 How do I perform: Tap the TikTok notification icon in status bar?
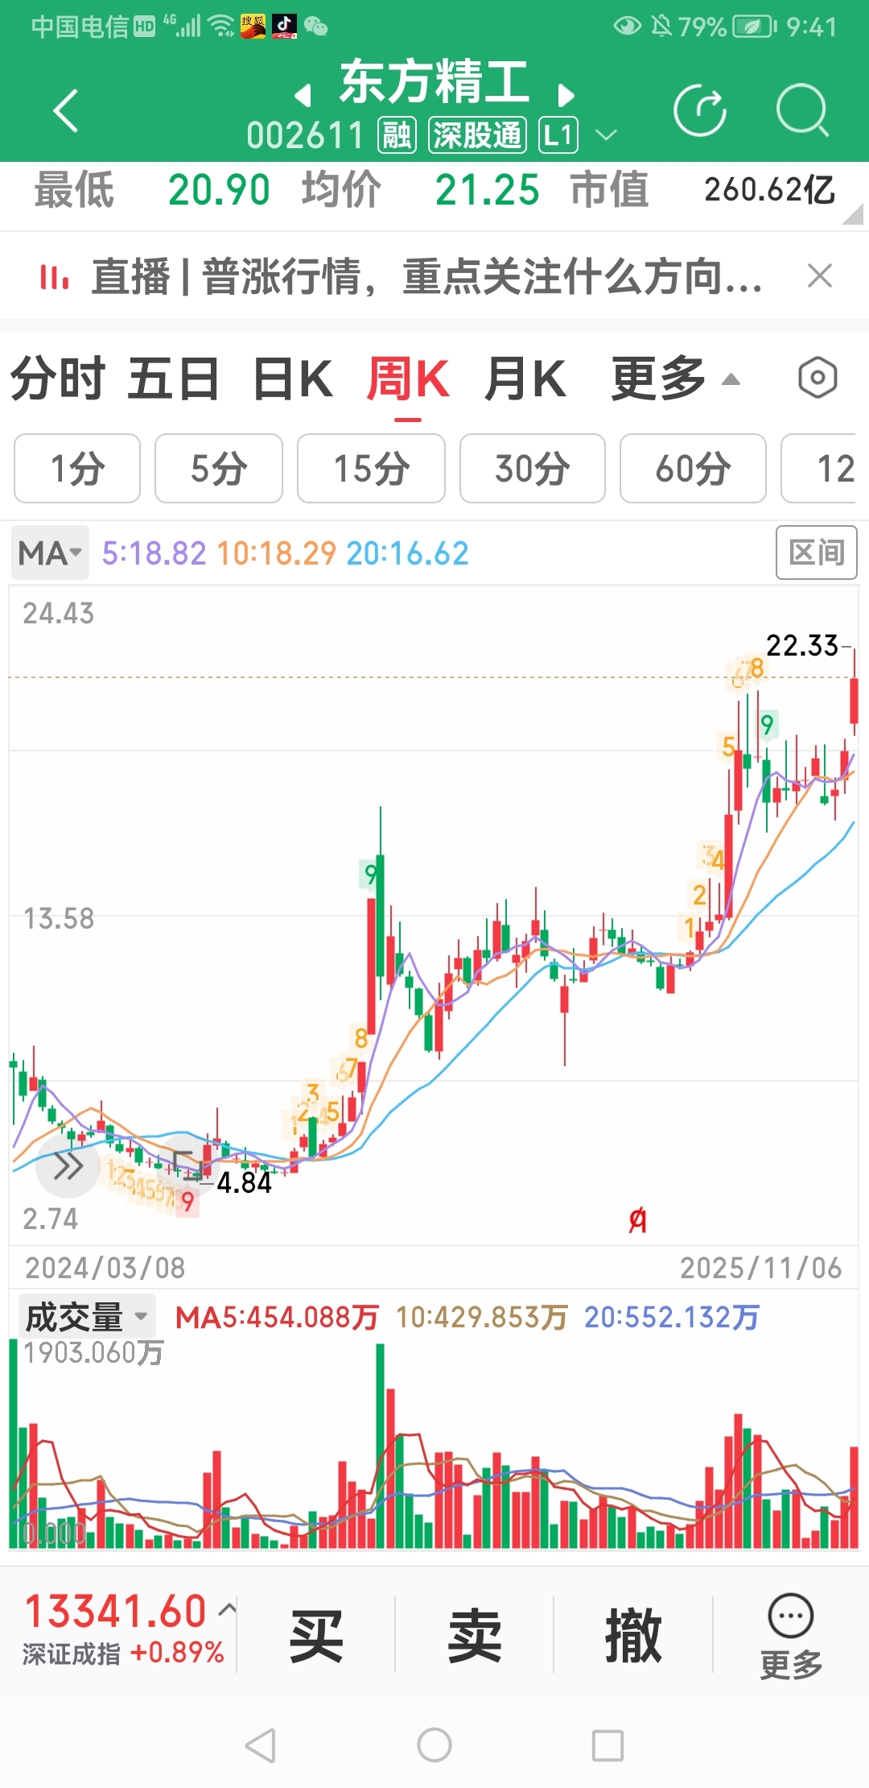pos(284,27)
